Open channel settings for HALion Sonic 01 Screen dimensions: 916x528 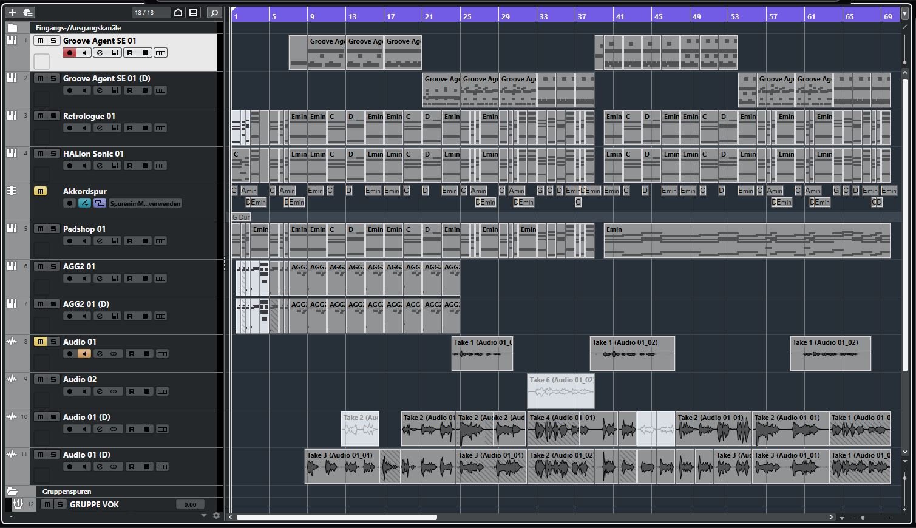(x=99, y=166)
